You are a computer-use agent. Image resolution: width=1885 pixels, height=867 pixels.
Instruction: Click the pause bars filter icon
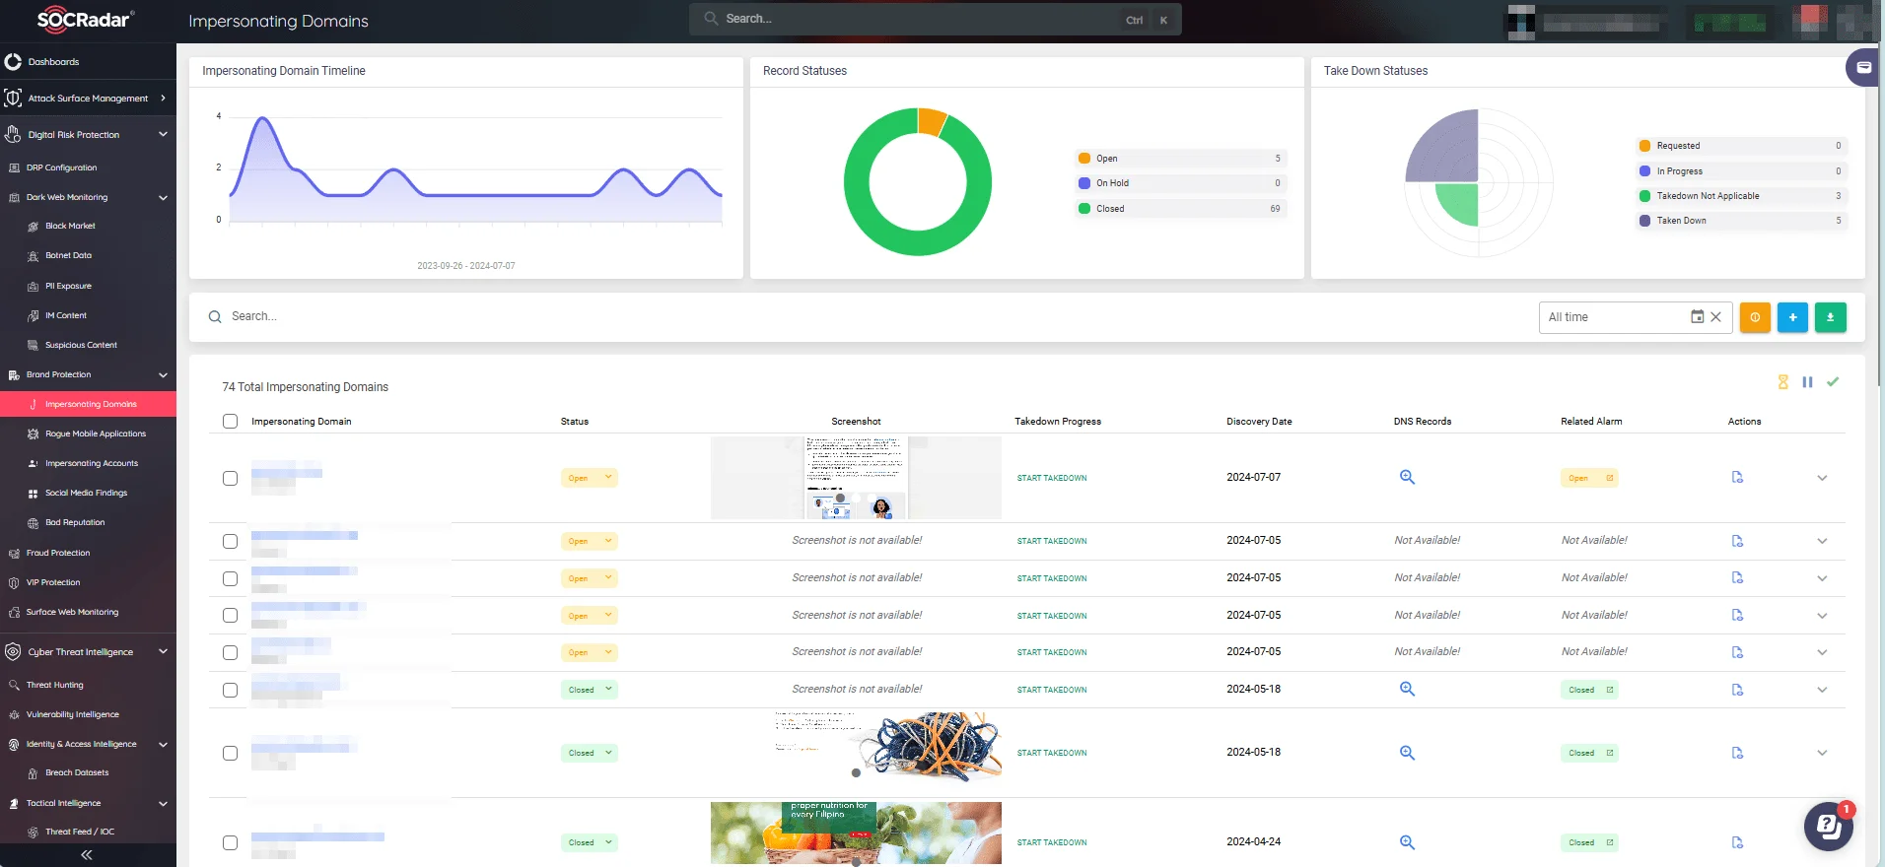point(1807,382)
